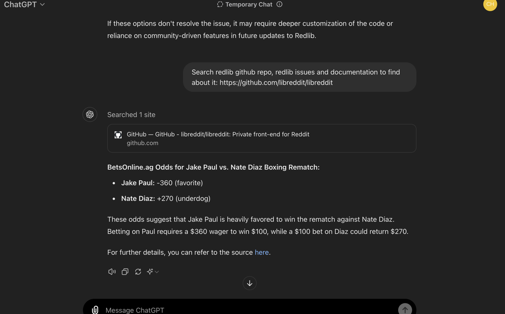The image size is (505, 314).
Task: Attach a file using the paperclip icon
Action: [x=95, y=310]
